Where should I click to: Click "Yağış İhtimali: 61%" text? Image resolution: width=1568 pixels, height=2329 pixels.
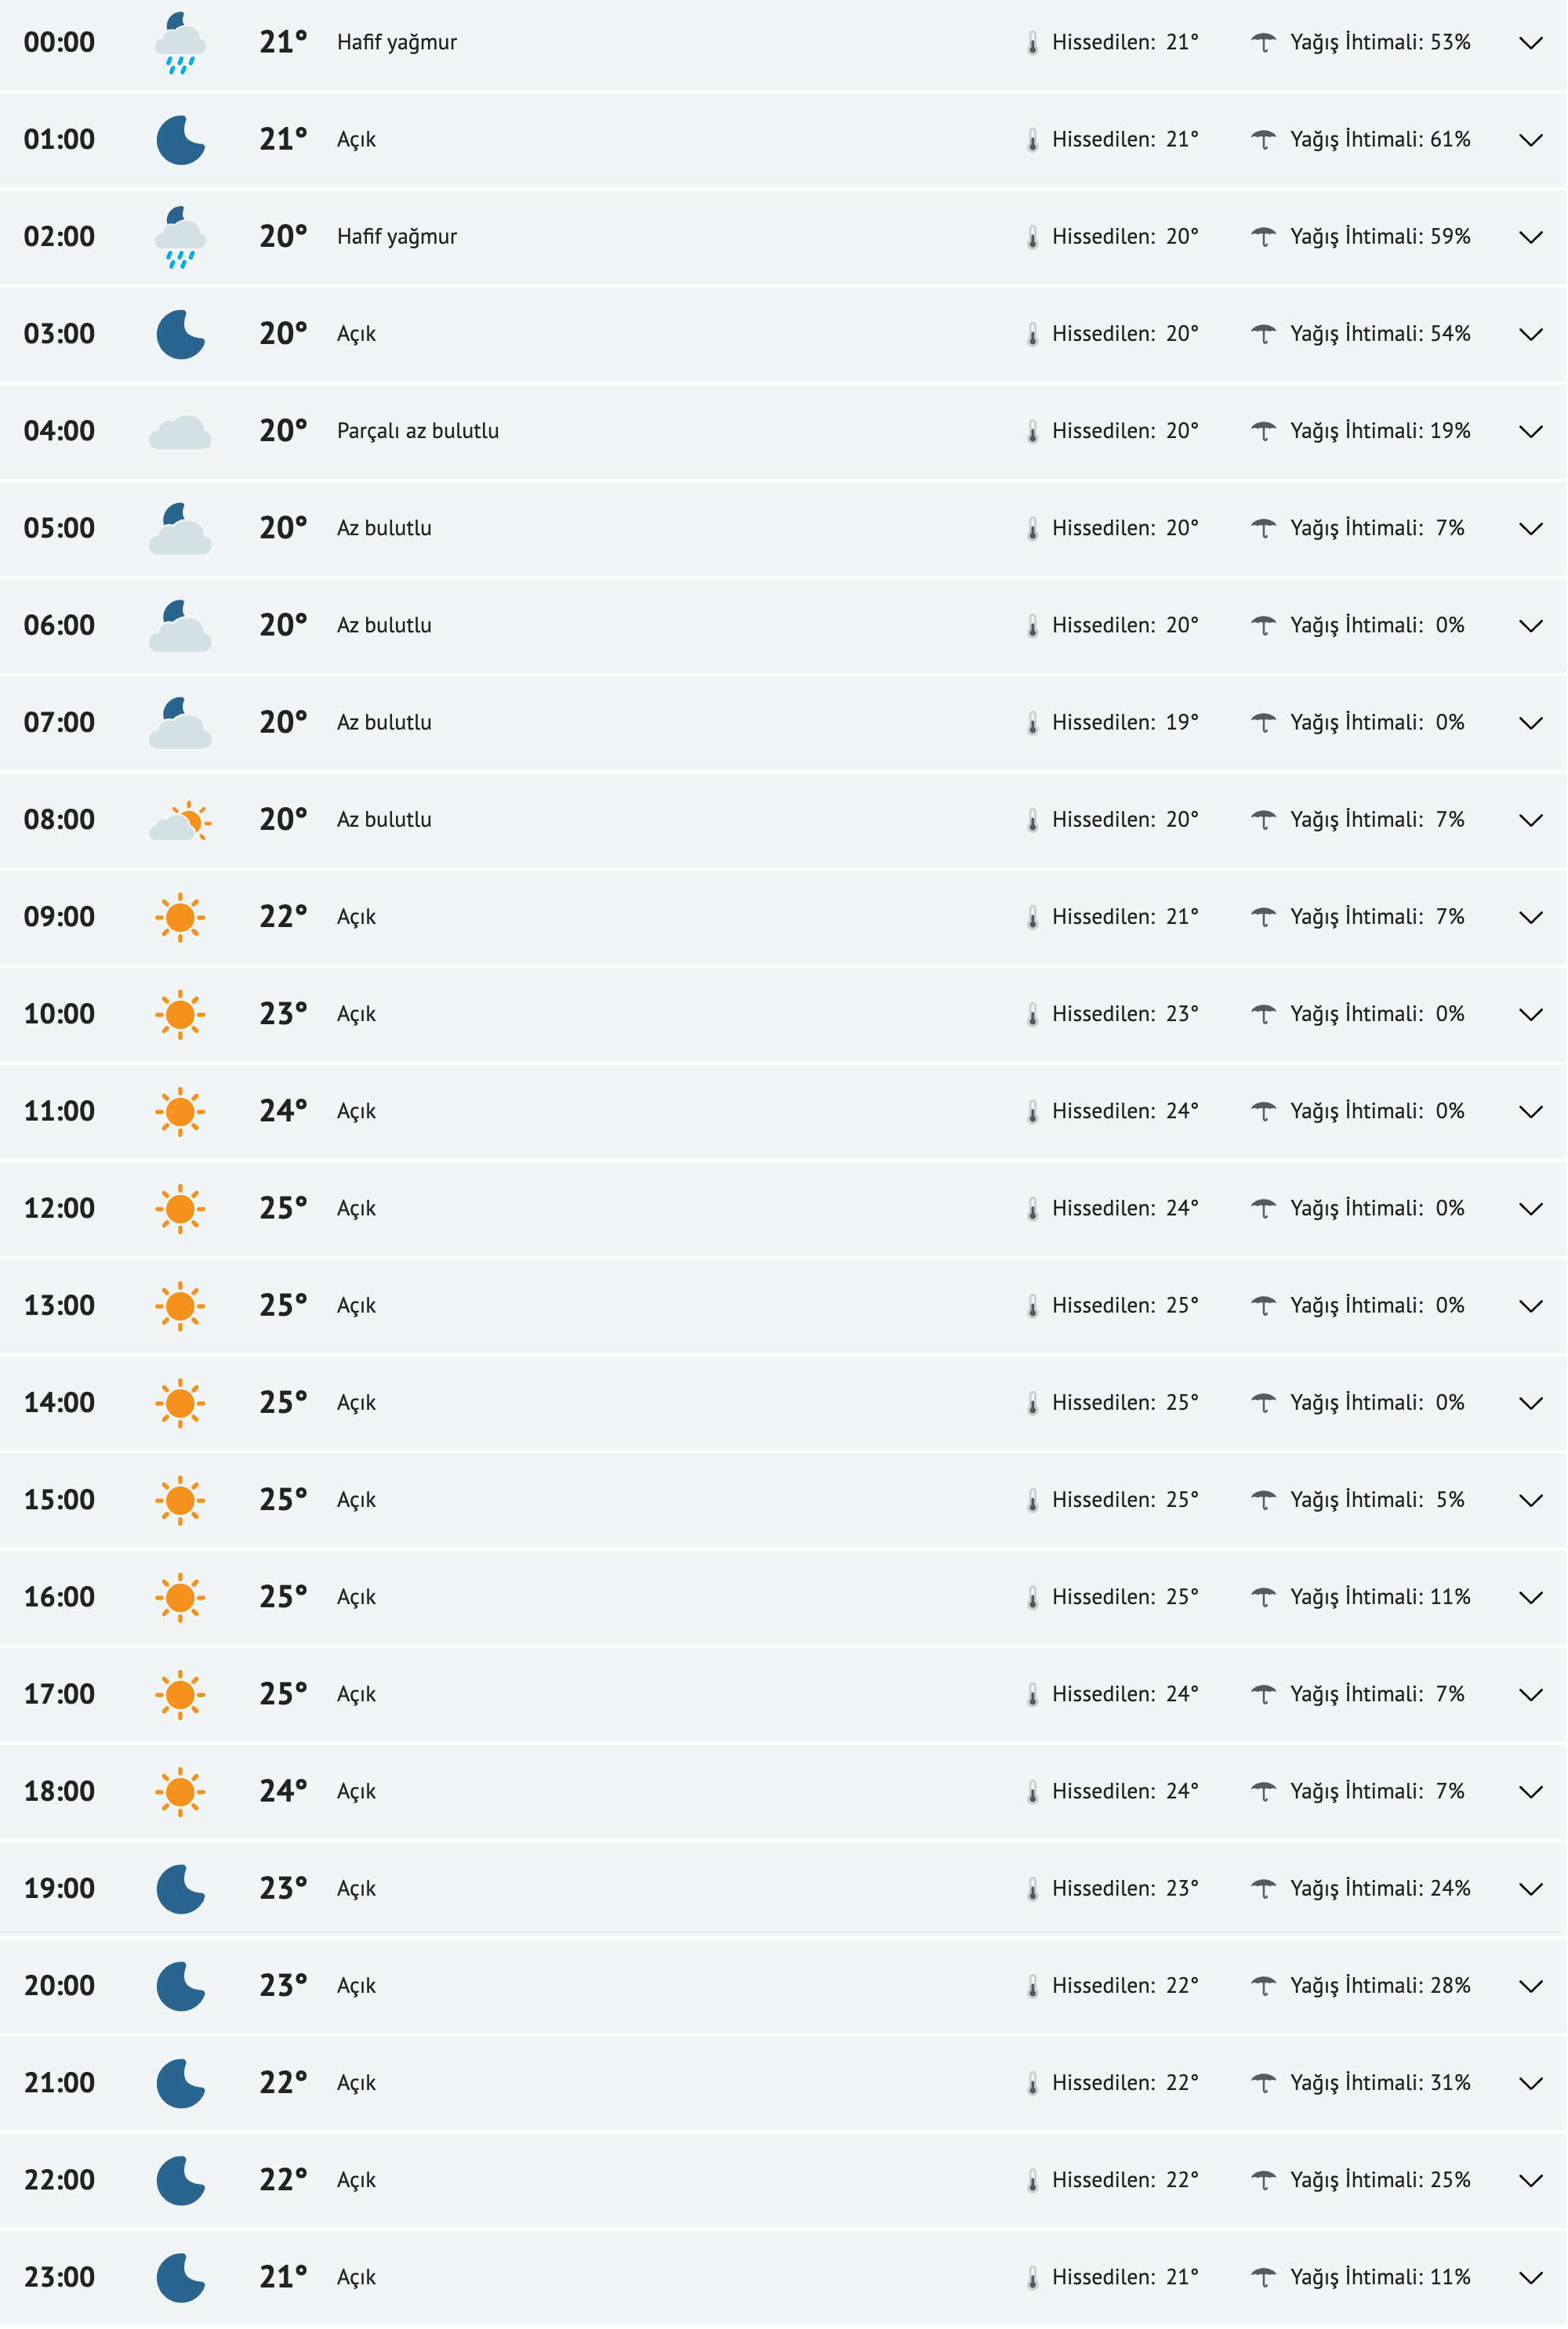pyautogui.click(x=1379, y=140)
